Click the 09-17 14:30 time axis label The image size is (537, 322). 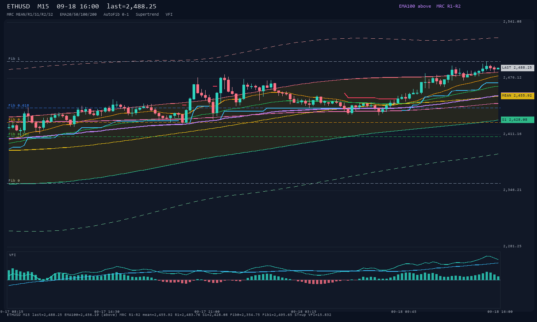click(x=107, y=312)
